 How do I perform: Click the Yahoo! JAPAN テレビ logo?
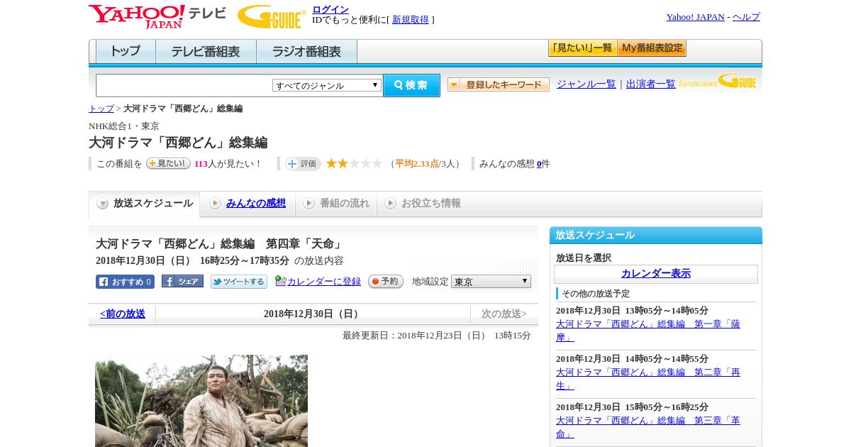(x=157, y=16)
